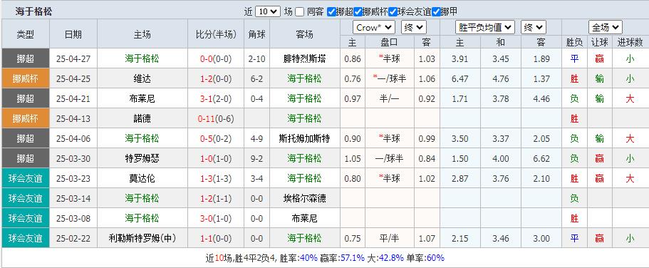
Task: Click the 挪超 type tag on 25-04-27
Action: [x=25, y=58]
